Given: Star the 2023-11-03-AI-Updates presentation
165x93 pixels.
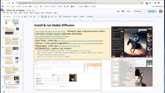Looking at the screenshot, I should coord(27,11).
